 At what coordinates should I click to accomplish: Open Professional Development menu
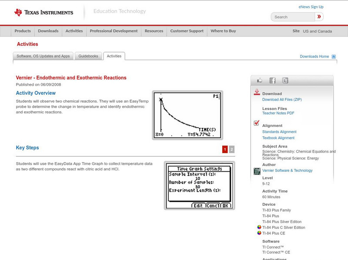coord(114,31)
